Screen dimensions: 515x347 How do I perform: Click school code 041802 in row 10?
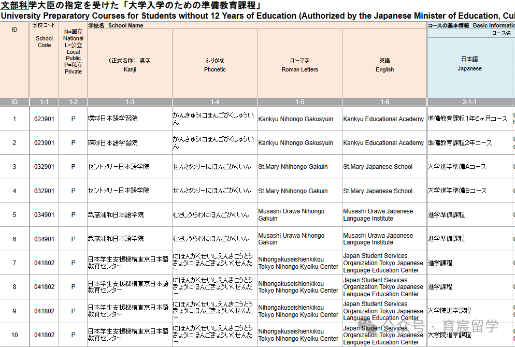(x=44, y=335)
